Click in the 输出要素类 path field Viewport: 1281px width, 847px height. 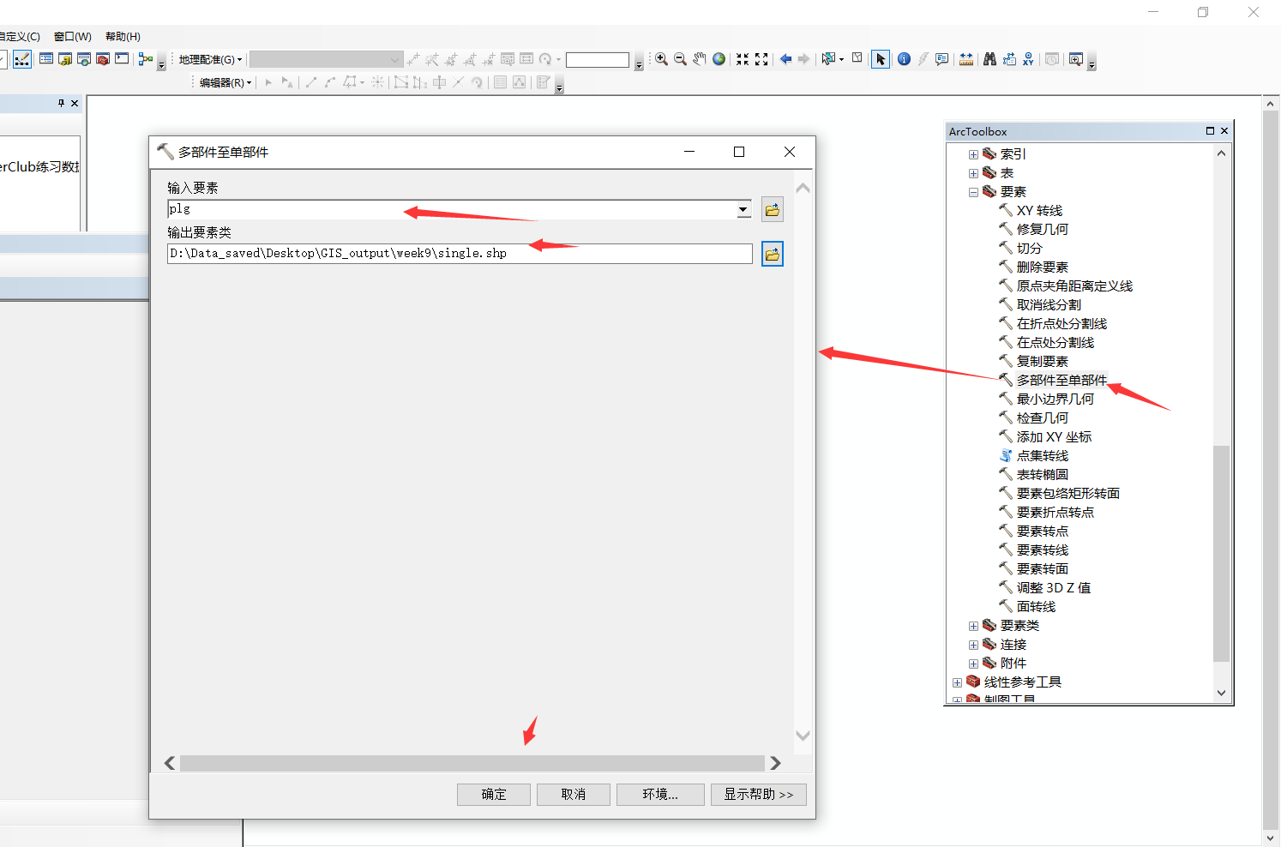[460, 254]
